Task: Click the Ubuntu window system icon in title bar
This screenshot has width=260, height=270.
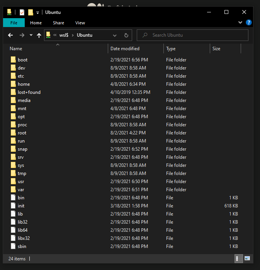Action: 9,12
